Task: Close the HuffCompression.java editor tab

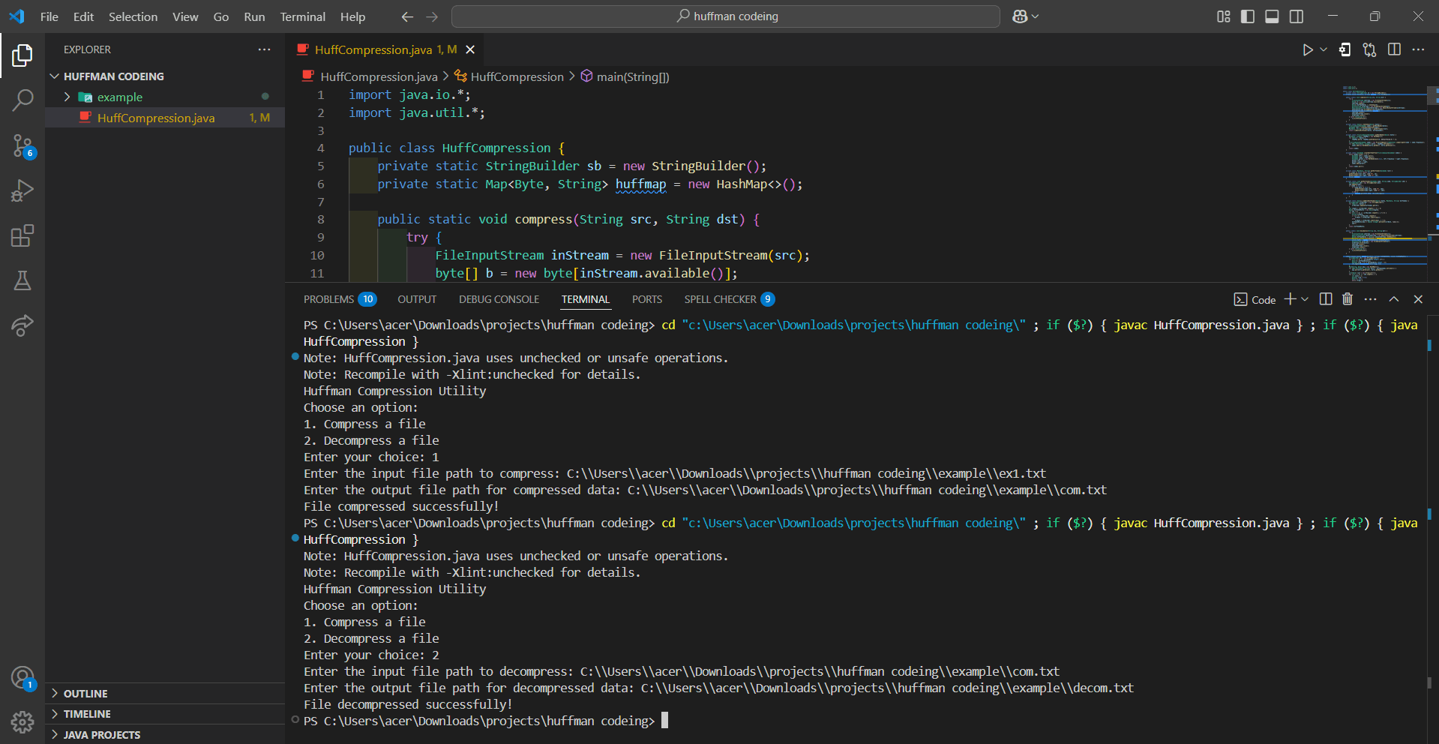Action: coord(470,49)
